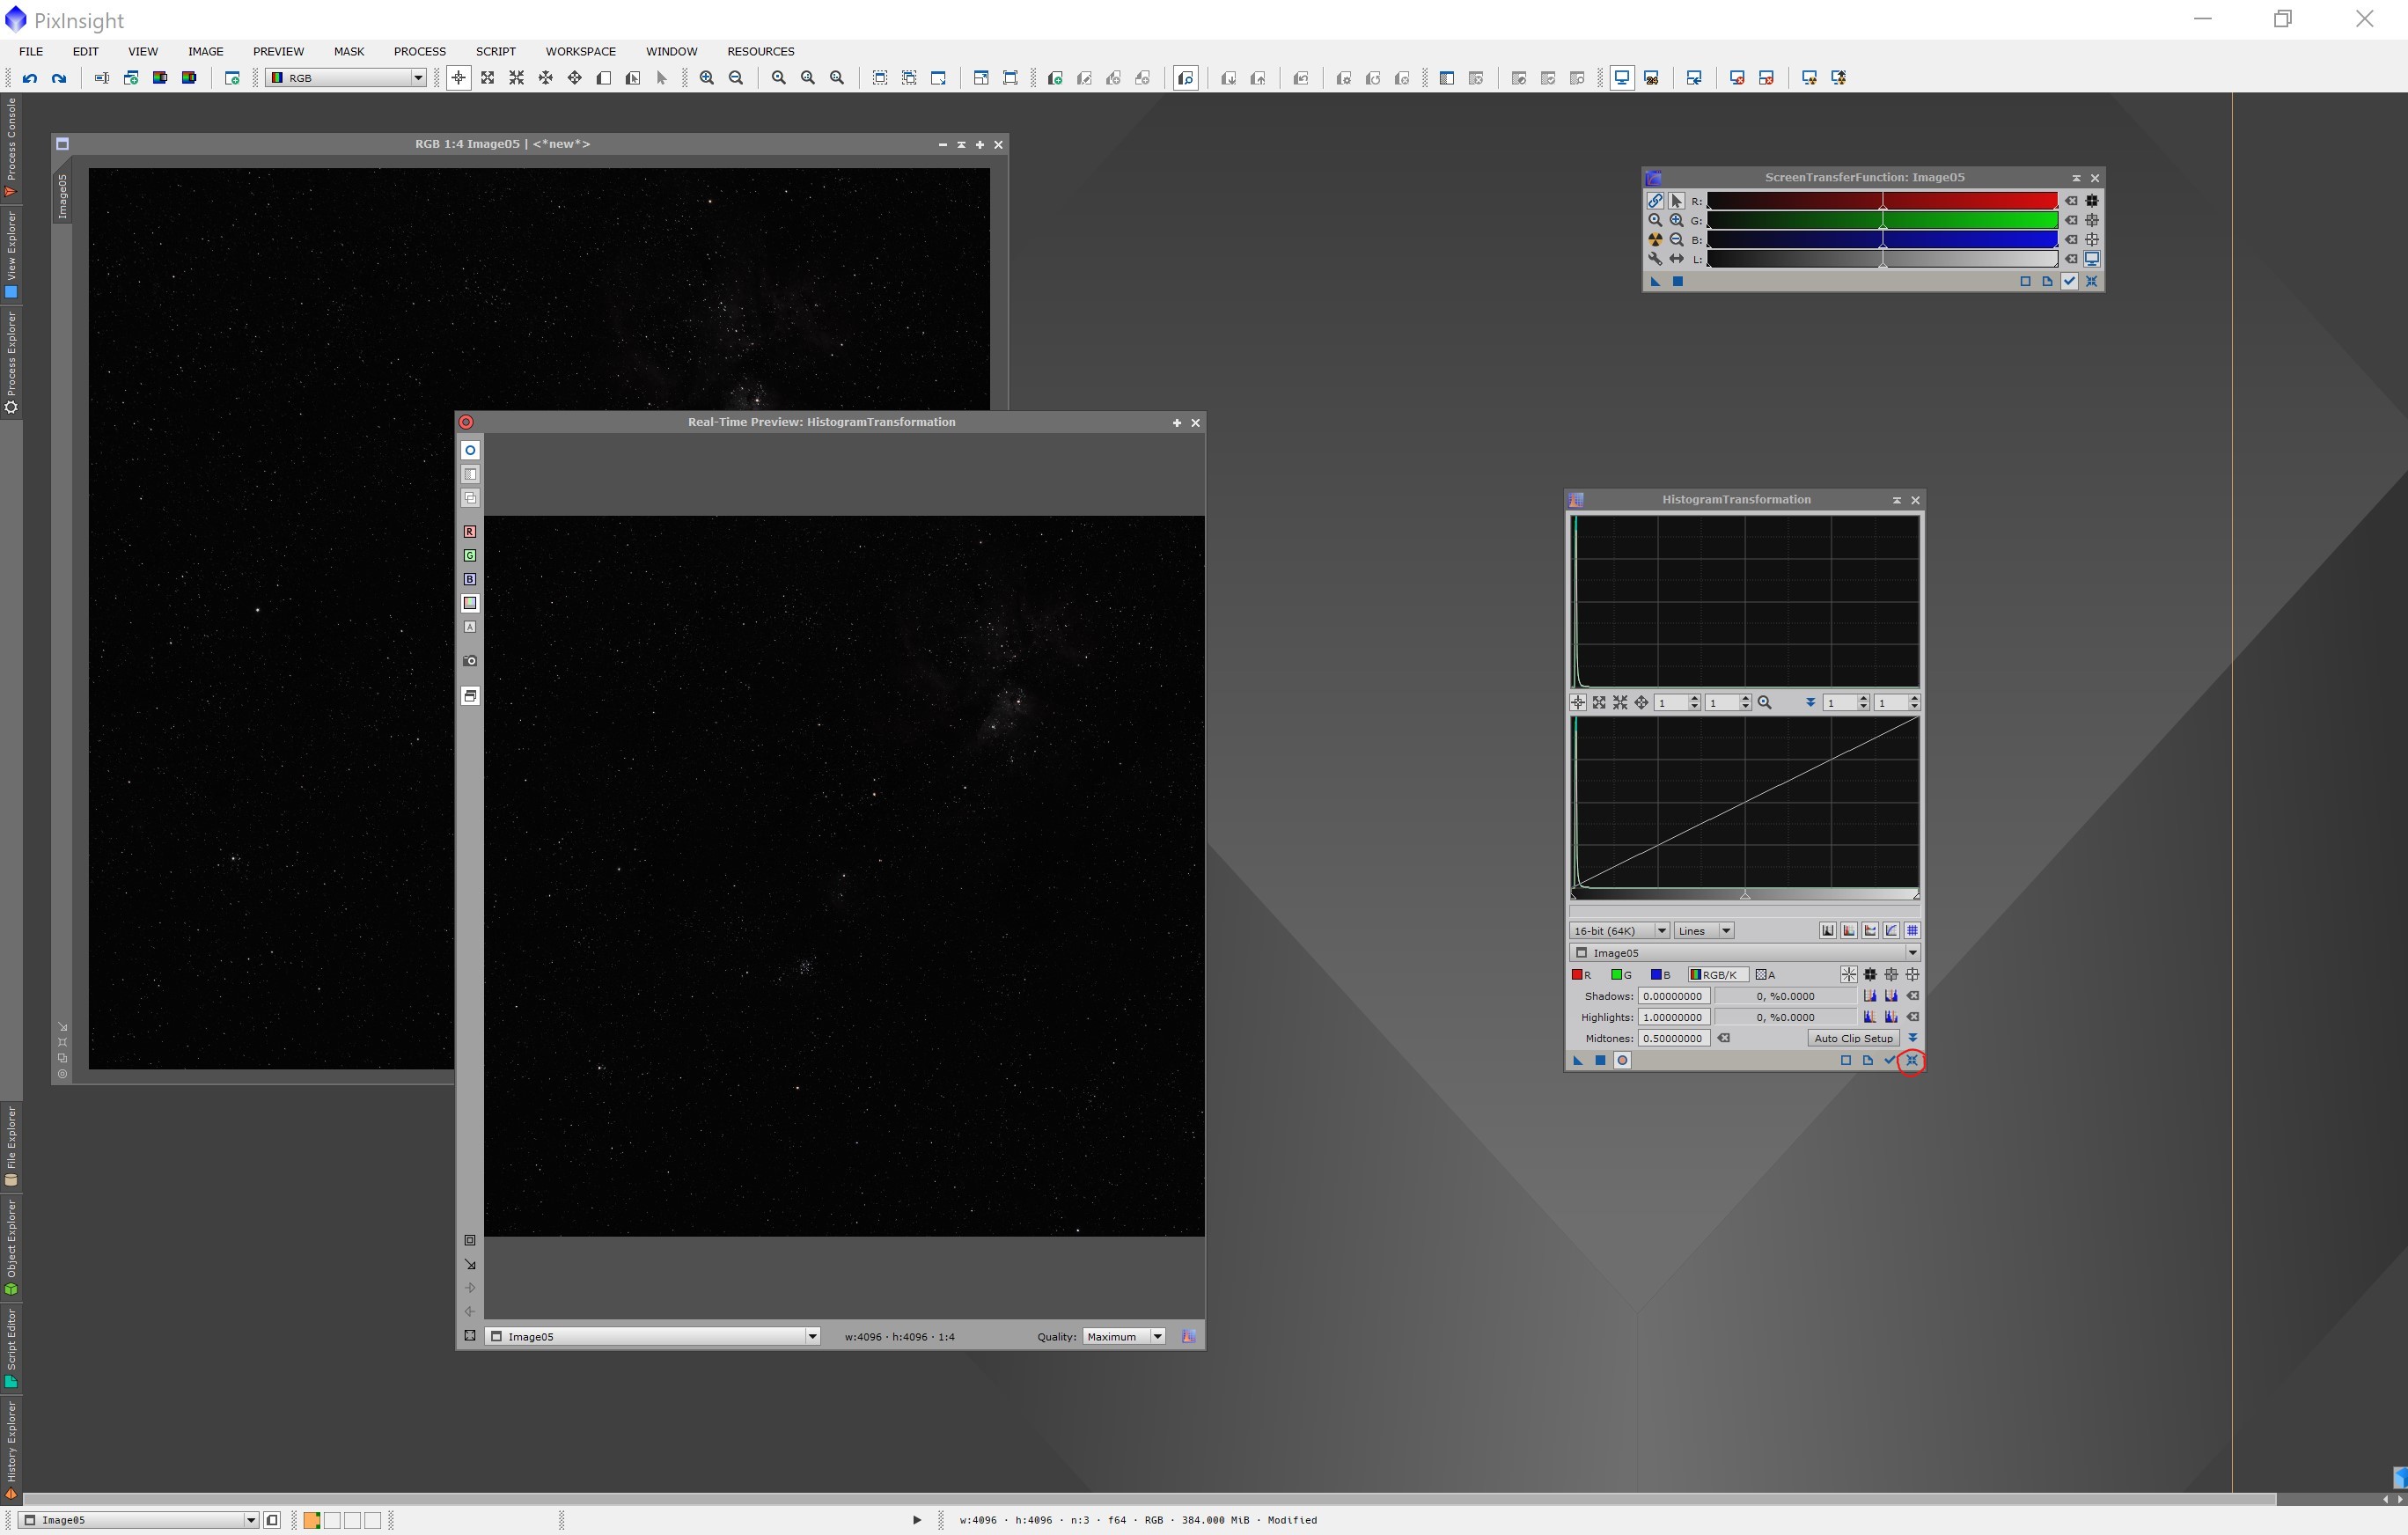
Task: Open Image05 view dropdown in status bar
Action: pyautogui.click(x=138, y=1521)
